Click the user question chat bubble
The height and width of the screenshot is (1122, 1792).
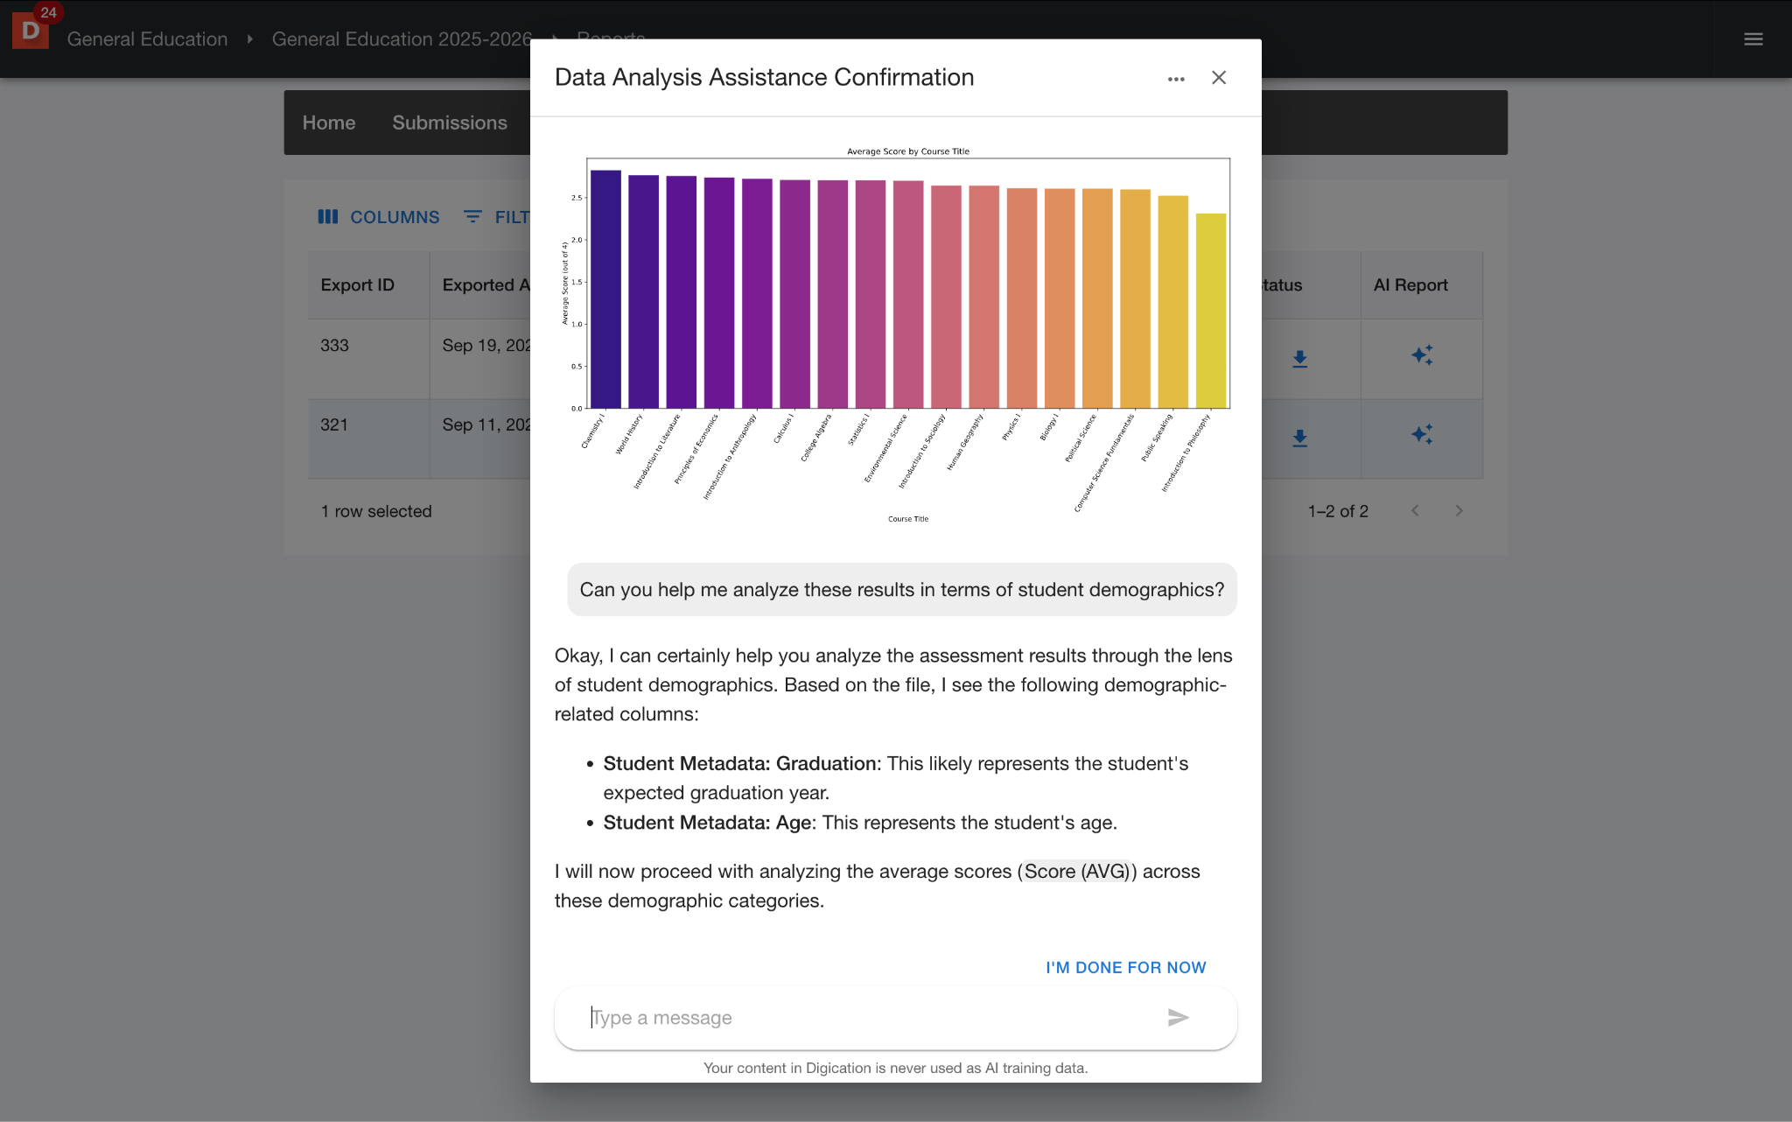902,590
